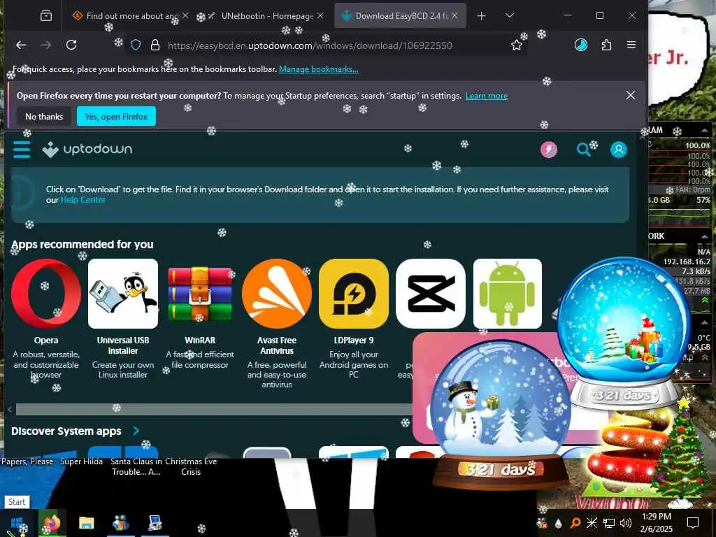Select the Super Hilda desktop shortcut

81,461
